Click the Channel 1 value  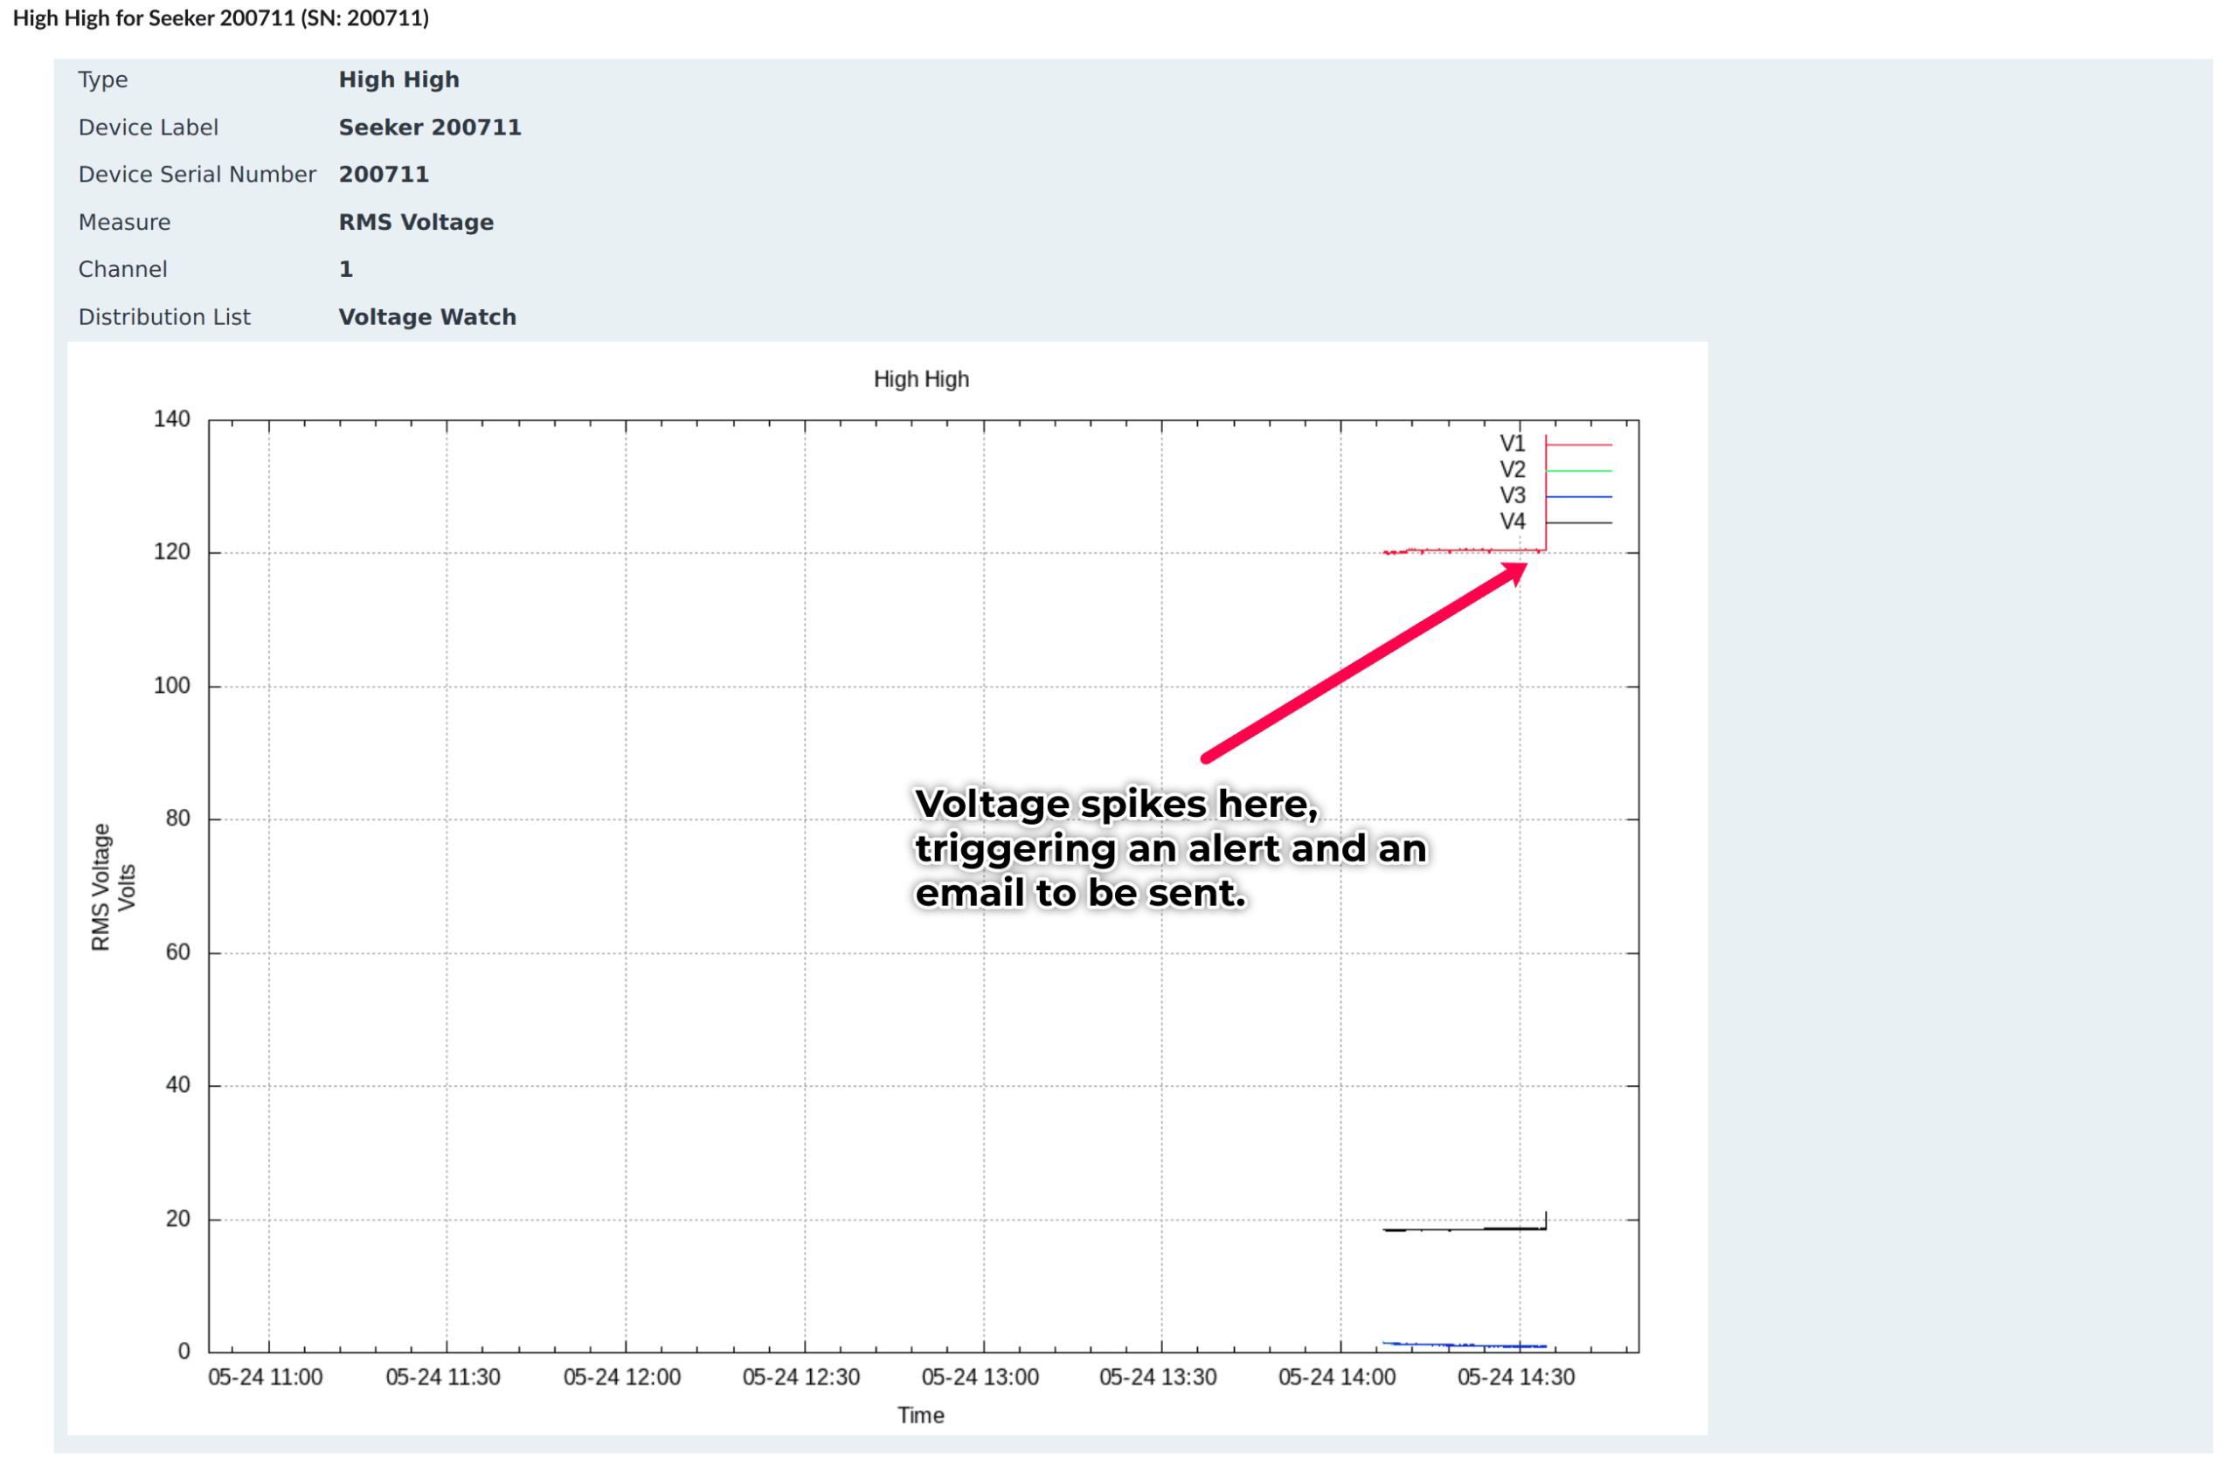(345, 269)
